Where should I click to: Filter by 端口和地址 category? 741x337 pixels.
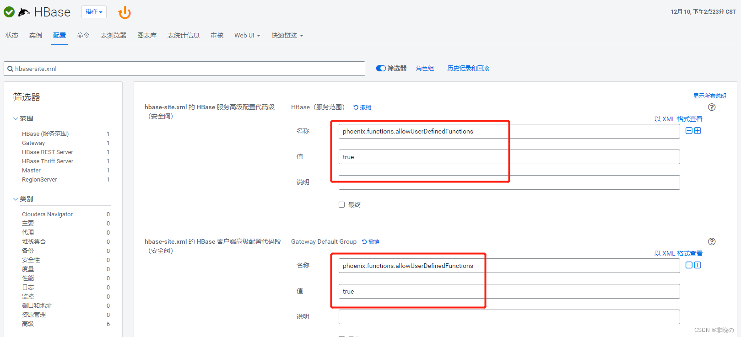(x=37, y=306)
